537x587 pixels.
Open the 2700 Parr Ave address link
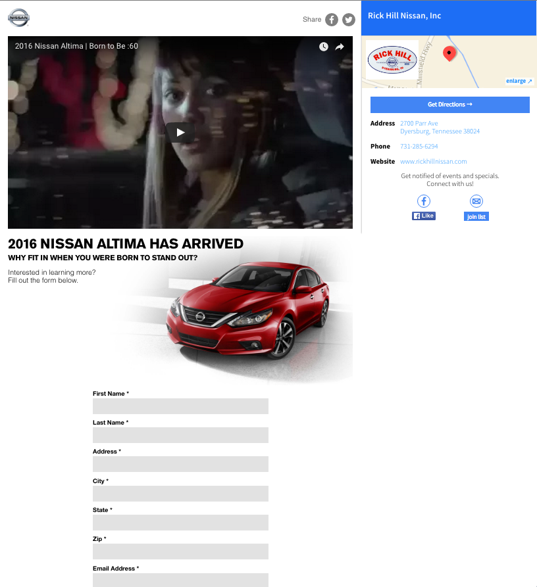click(440, 128)
